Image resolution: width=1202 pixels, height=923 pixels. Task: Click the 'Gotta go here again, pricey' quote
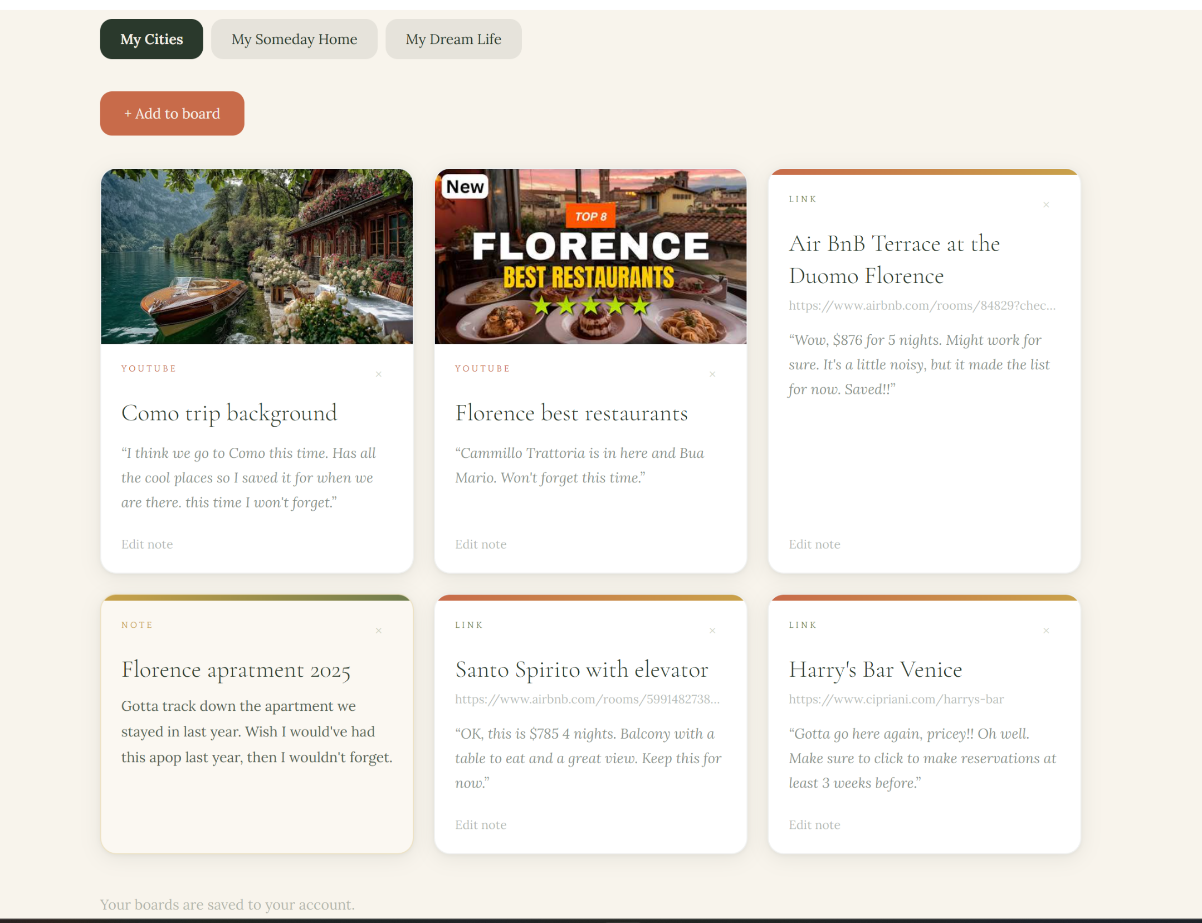922,758
